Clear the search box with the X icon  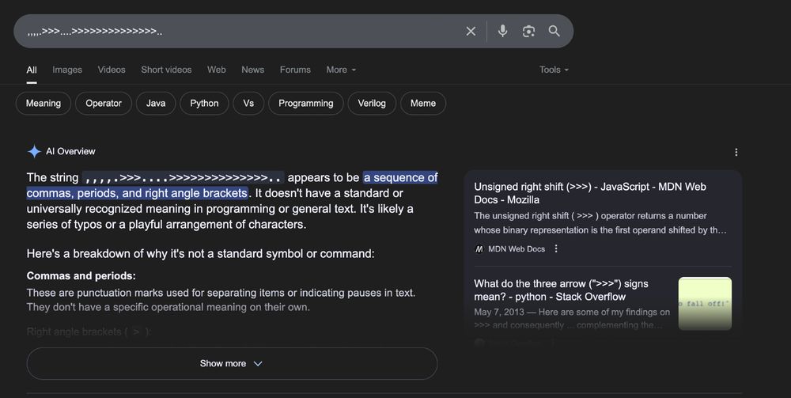[471, 32]
